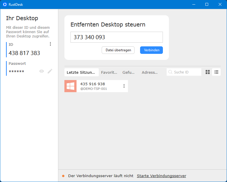Screen dimensions: 227x182
Task: Click the edit password pencil icon
Action: (50, 71)
